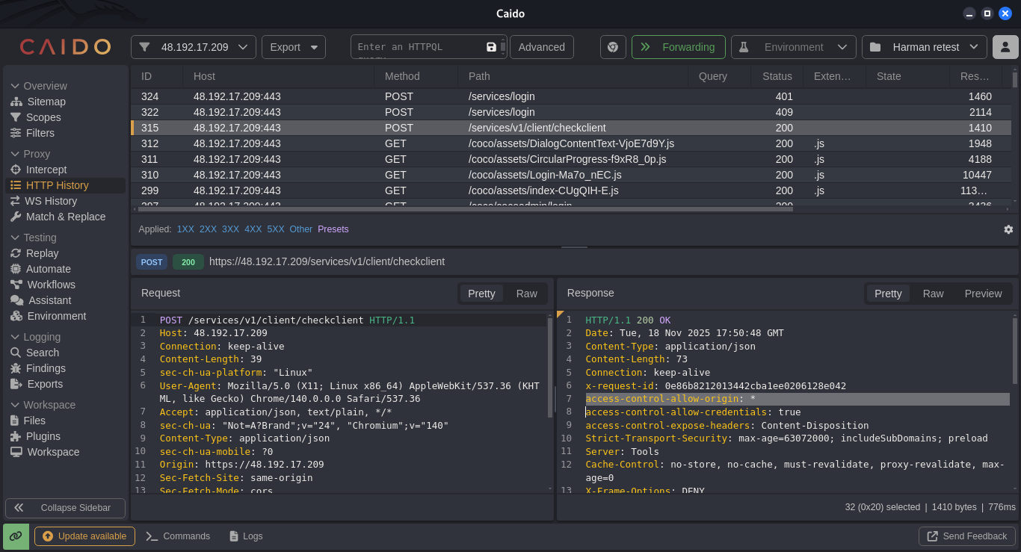Toggle the 4XX status filter
Viewport: 1021px width, 552px height.
253,229
